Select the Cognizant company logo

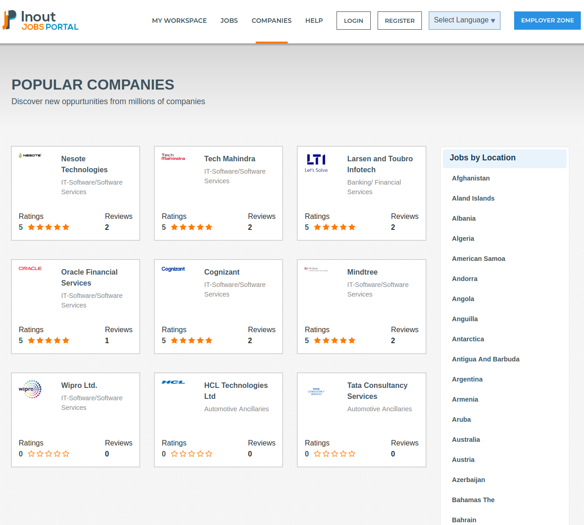click(173, 269)
